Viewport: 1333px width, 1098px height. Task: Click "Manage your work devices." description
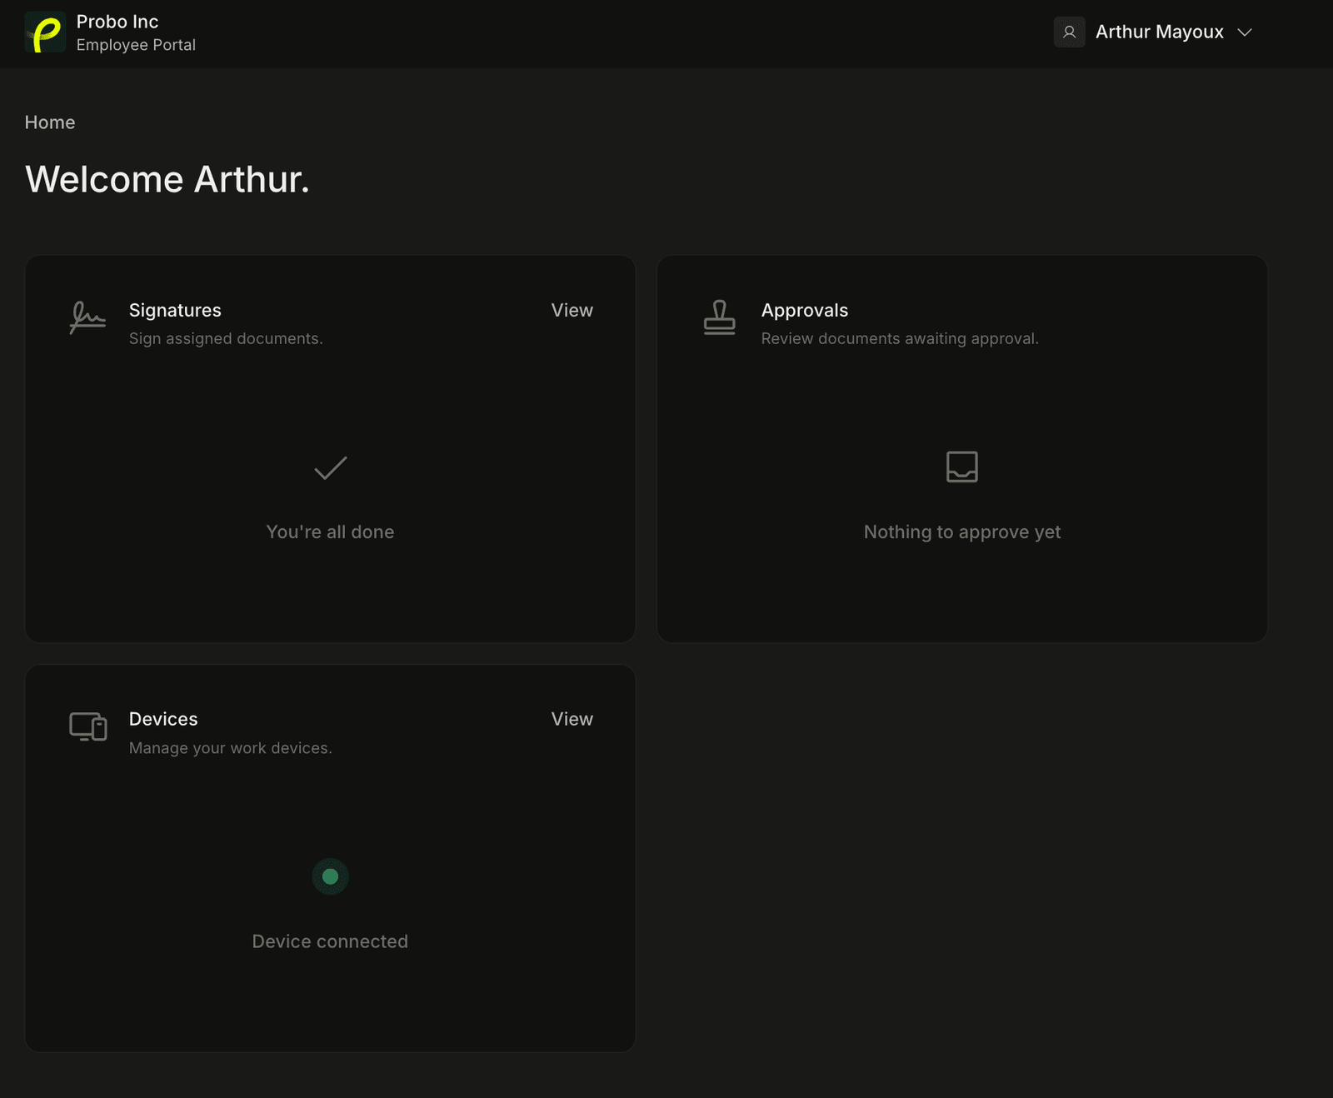pos(231,748)
